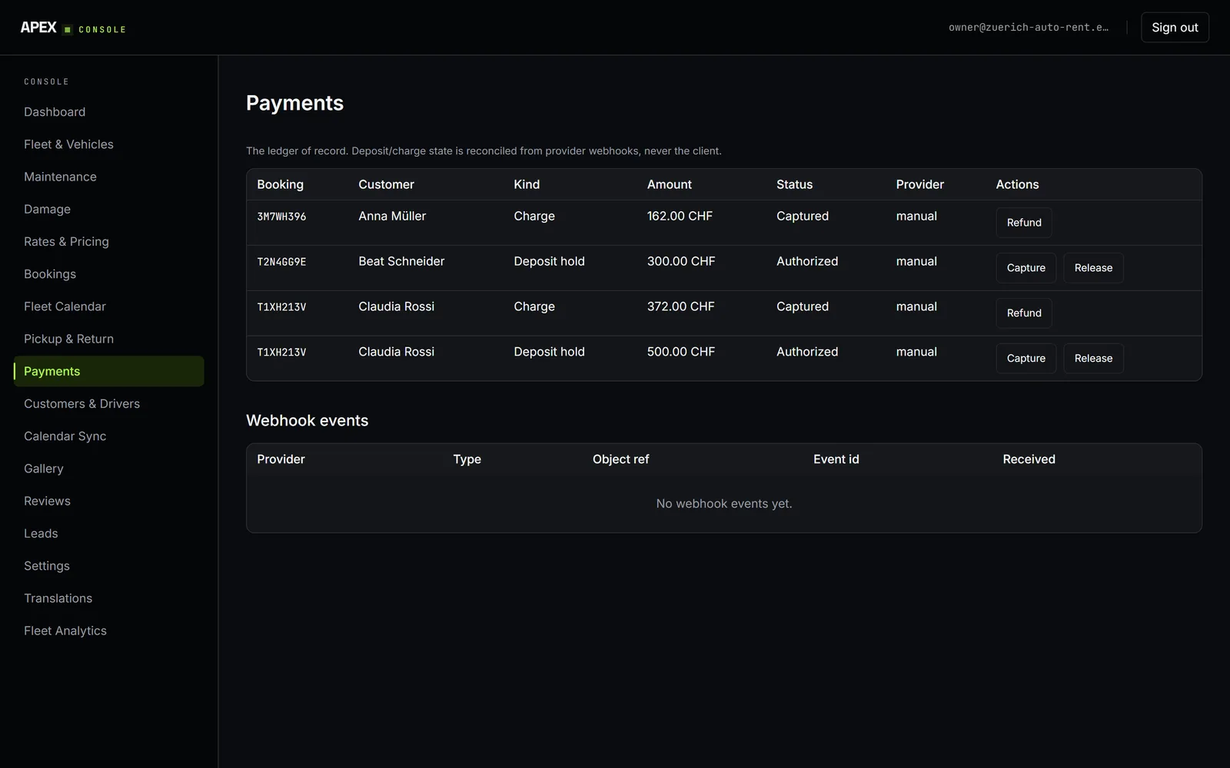This screenshot has height=768, width=1230.
Task: Click the 372.00 CHF amount
Action: tap(681, 307)
